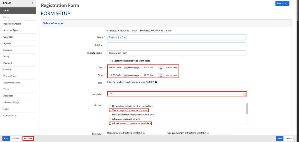The width and height of the screenshot is (299, 142).
Task: Click the Created: 29-Sep-2026 (16:40) text
Action: click(122, 30)
